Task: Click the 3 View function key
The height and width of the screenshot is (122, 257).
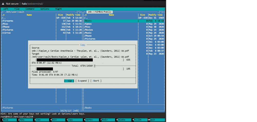Action: click(x=41, y=120)
